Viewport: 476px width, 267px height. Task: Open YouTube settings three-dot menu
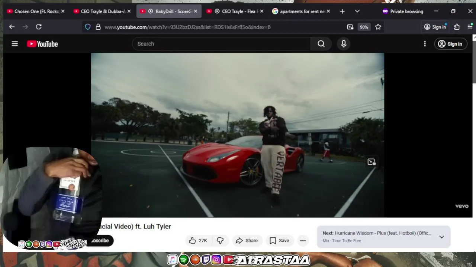pos(425,44)
